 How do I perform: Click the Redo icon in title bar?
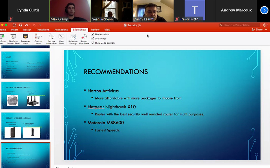[x=34, y=25]
